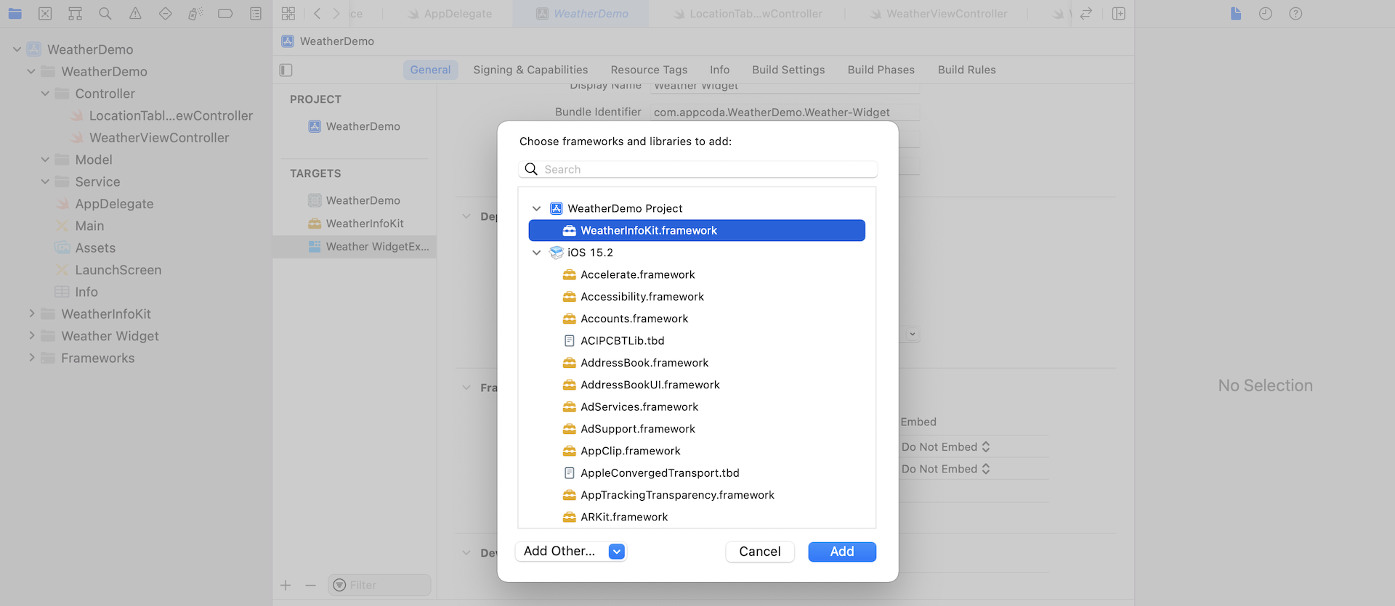Viewport: 1395px width, 606px height.
Task: Expand the WeatherInfoKit folder in navigator
Action: pyautogui.click(x=32, y=314)
